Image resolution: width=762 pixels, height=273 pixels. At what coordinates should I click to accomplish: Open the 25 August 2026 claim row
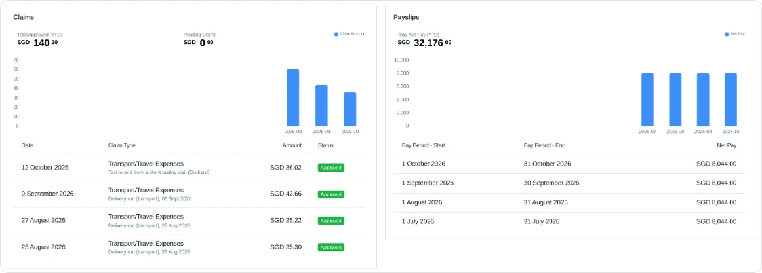(189, 247)
